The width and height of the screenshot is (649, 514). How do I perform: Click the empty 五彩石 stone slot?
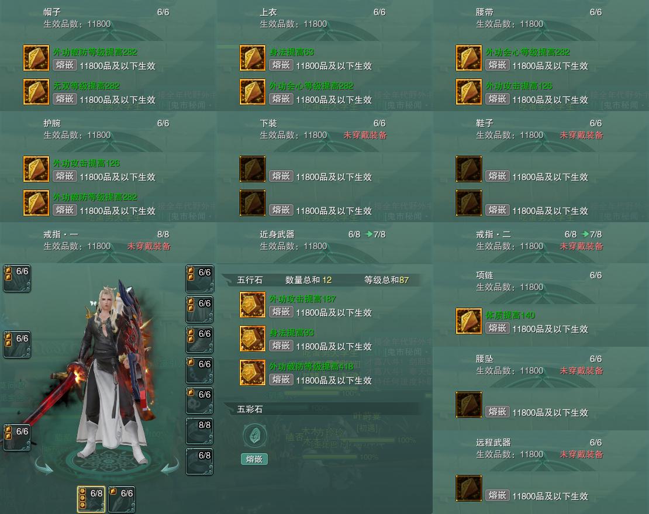click(x=254, y=436)
